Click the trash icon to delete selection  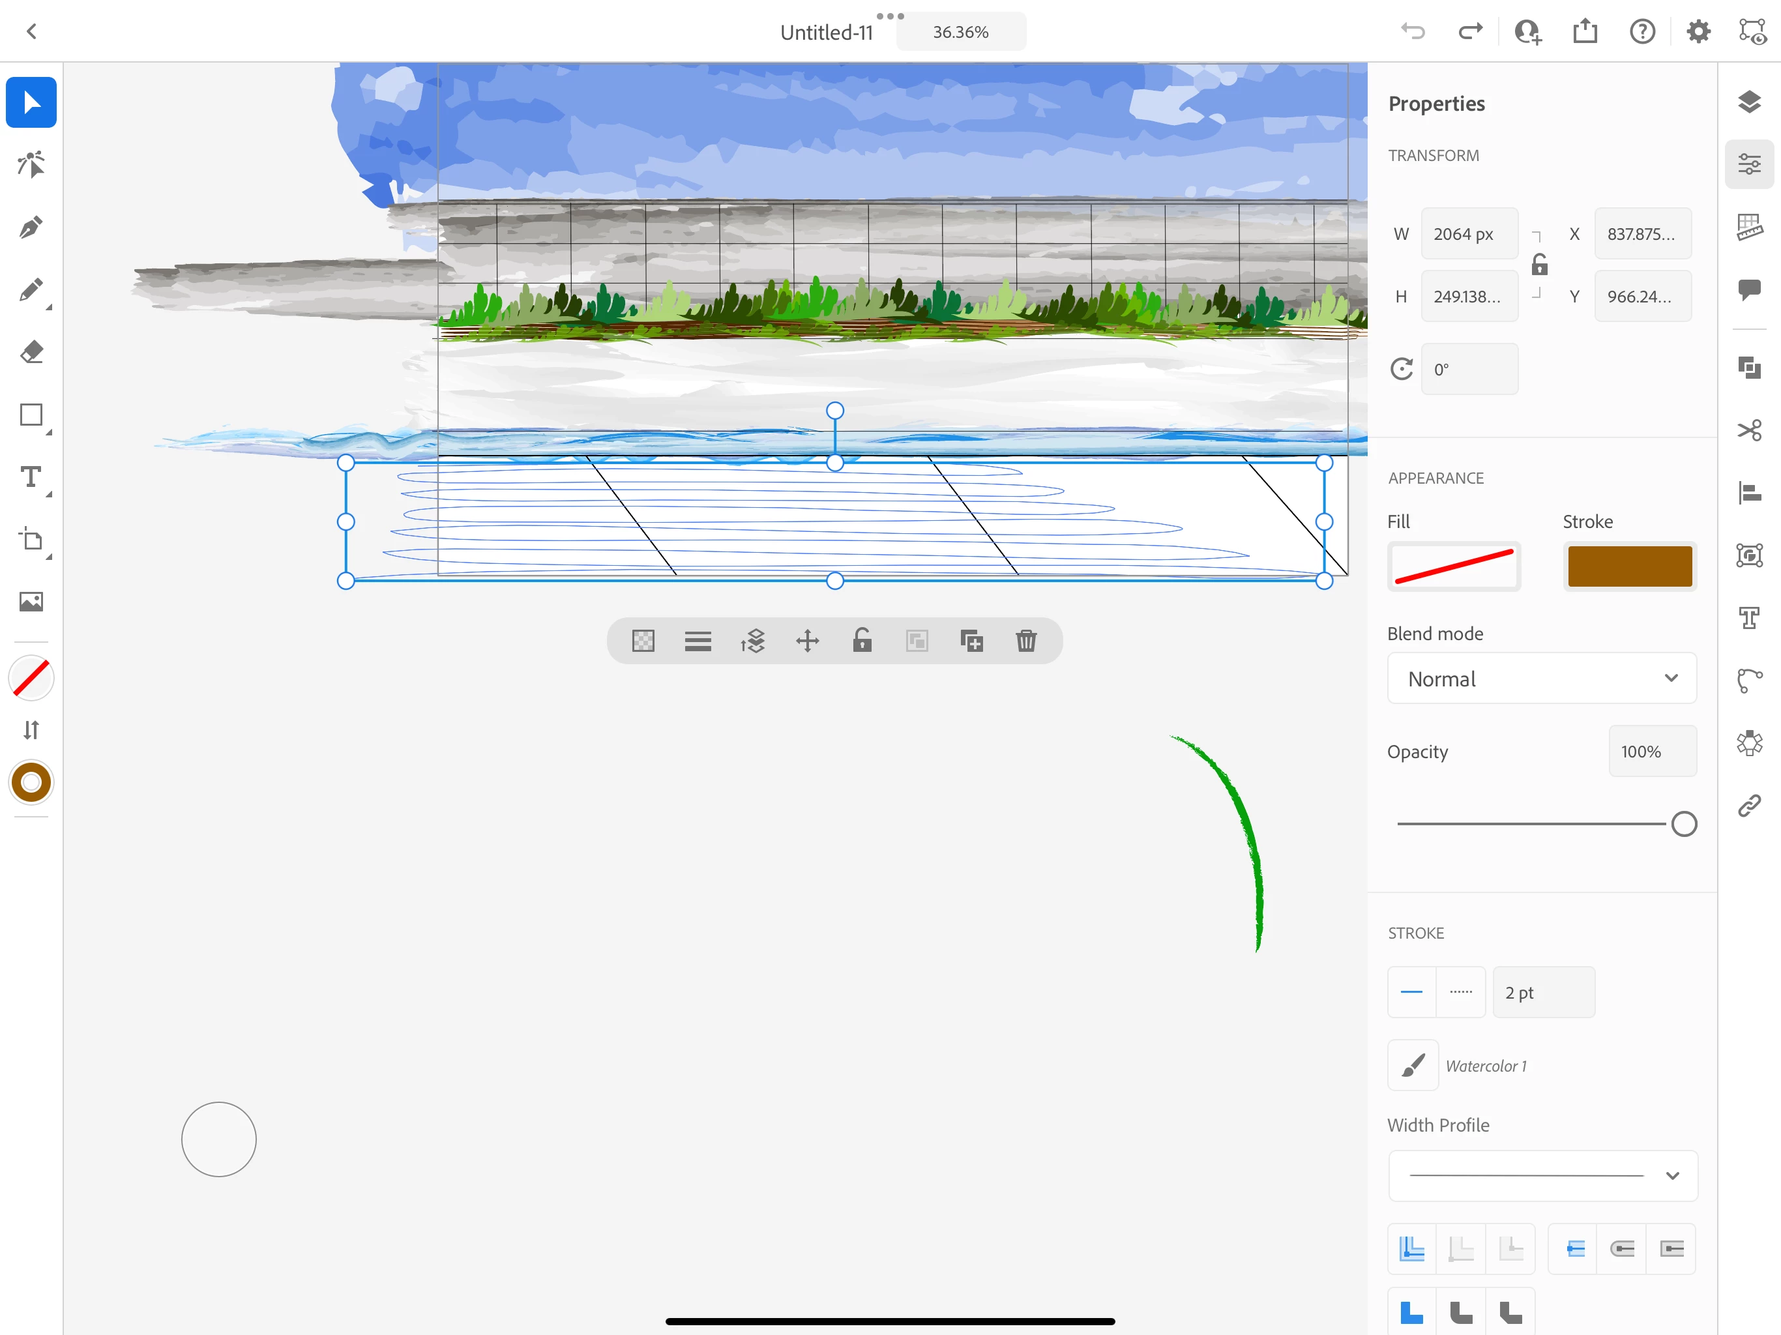point(1025,641)
